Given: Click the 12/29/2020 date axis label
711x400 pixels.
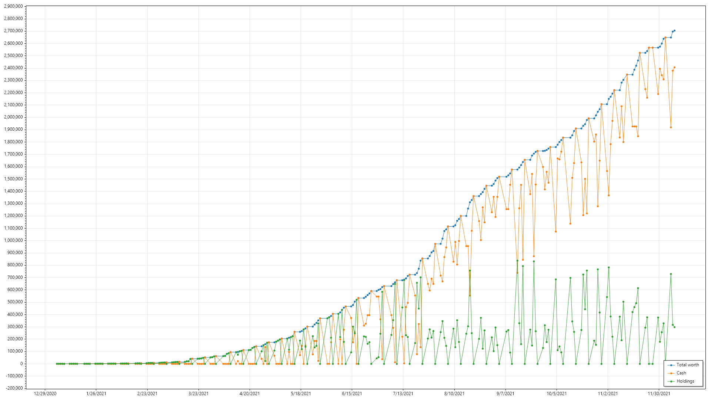Looking at the screenshot, I should click(x=45, y=393).
